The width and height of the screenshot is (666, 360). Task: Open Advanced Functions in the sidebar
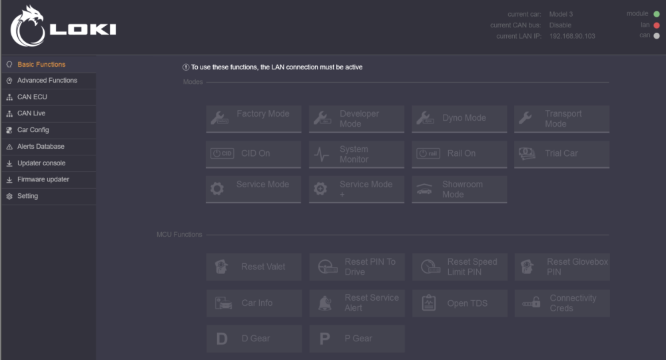[x=47, y=81]
